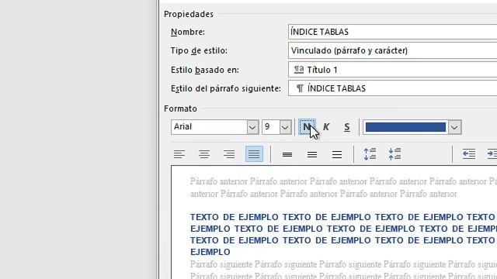Open Estilo del párrafo siguiente combo box
497x279 pixels.
point(392,88)
